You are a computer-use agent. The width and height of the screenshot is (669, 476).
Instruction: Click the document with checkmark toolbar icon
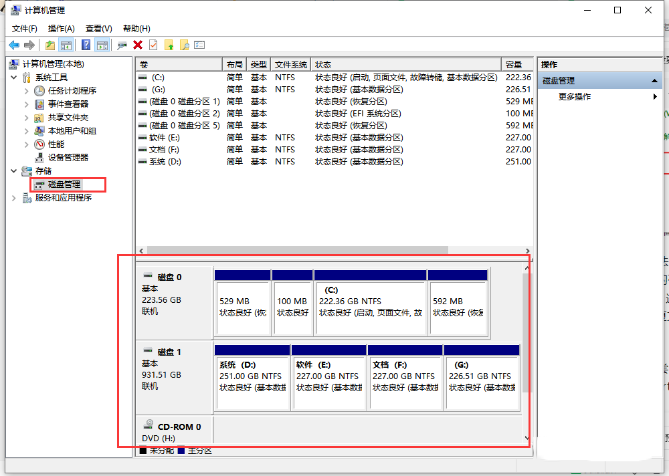[153, 45]
